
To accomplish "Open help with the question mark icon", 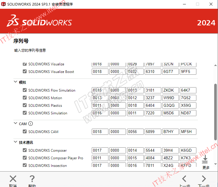I will click(32, 179).
